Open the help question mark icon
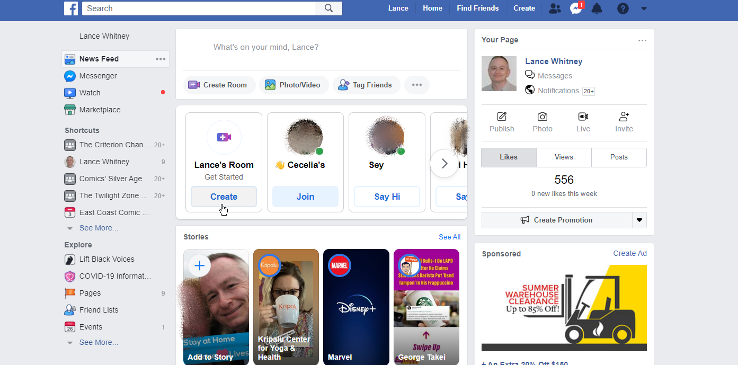 (x=623, y=8)
